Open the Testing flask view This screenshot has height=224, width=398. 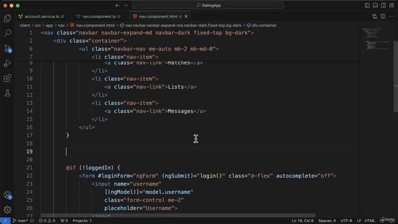pos(7,93)
